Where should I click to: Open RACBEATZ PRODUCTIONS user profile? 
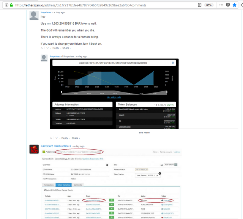point(56,146)
